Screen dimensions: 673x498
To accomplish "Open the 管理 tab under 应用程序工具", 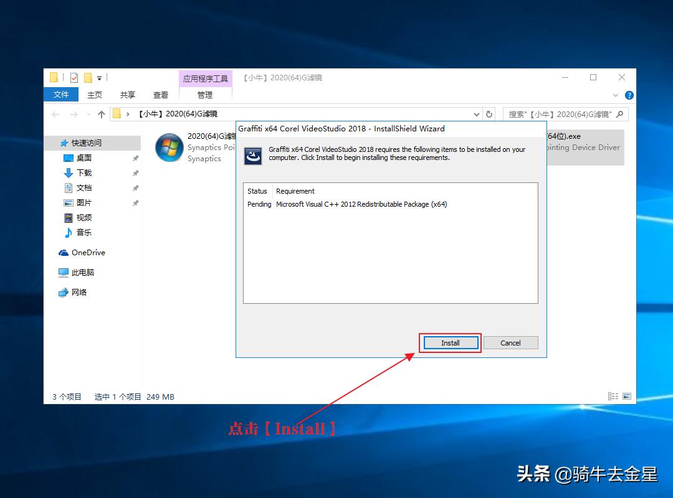I will click(x=205, y=95).
